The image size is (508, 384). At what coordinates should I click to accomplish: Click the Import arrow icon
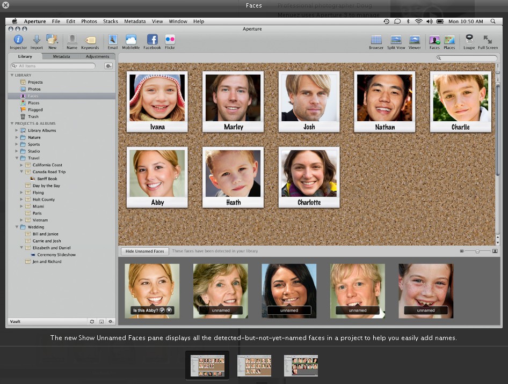pos(37,40)
